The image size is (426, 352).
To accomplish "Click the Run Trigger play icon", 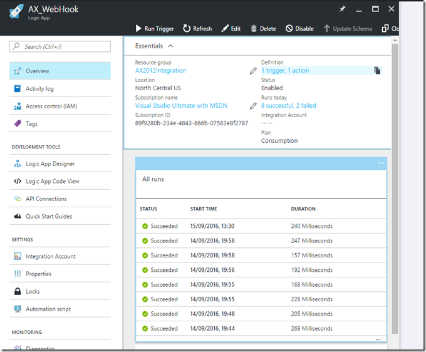I will point(139,29).
